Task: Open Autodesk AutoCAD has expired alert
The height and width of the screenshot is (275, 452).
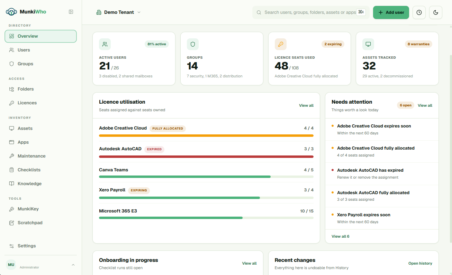Action: click(x=382, y=174)
